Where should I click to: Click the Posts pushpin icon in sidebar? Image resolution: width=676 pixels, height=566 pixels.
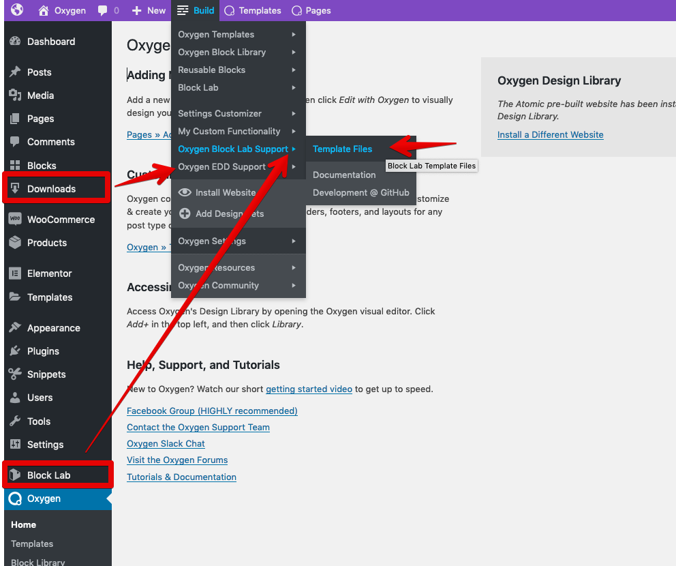(x=15, y=72)
